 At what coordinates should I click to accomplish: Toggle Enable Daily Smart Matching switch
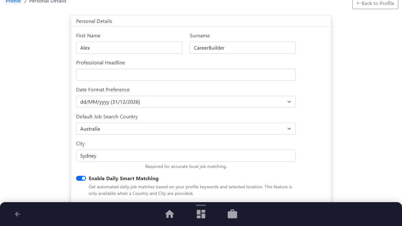(81, 178)
